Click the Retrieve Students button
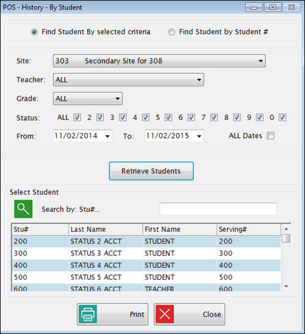305x334 pixels. click(151, 171)
